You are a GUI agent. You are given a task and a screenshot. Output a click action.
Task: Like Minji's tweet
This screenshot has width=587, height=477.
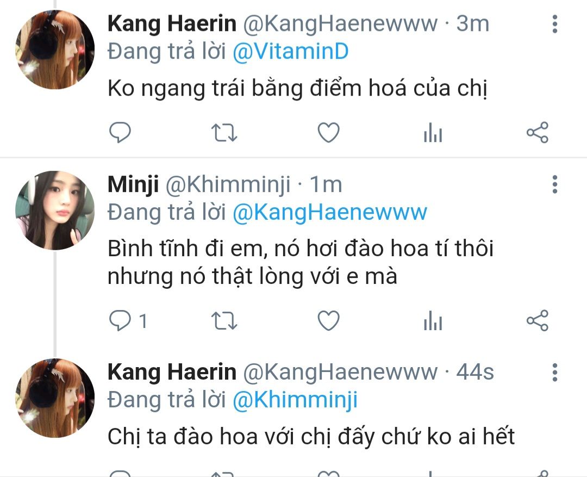328,321
